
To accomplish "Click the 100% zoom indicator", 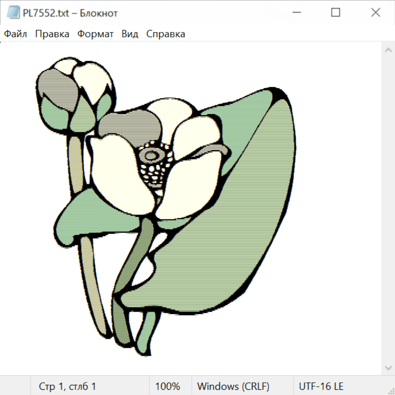I will [x=168, y=387].
